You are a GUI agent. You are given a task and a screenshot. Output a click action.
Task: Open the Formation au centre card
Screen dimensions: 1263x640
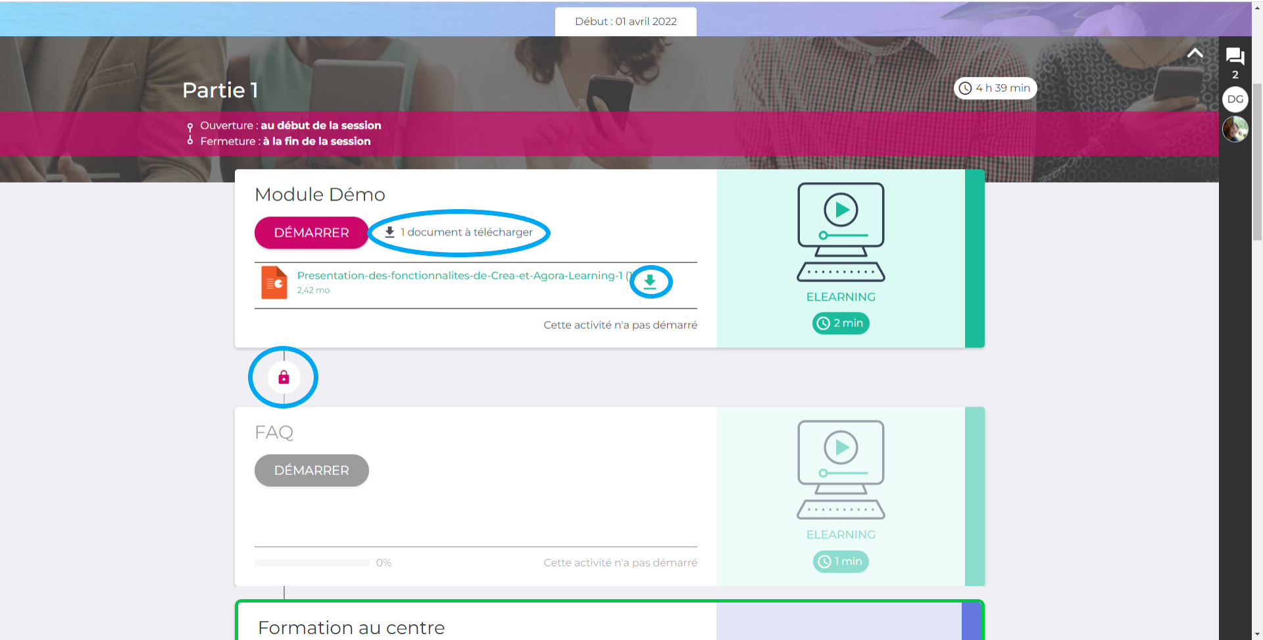(351, 627)
